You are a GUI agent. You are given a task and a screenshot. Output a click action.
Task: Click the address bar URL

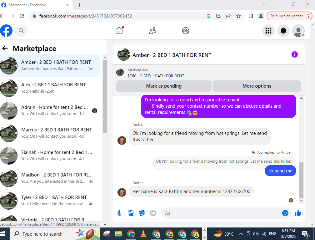click(85, 16)
